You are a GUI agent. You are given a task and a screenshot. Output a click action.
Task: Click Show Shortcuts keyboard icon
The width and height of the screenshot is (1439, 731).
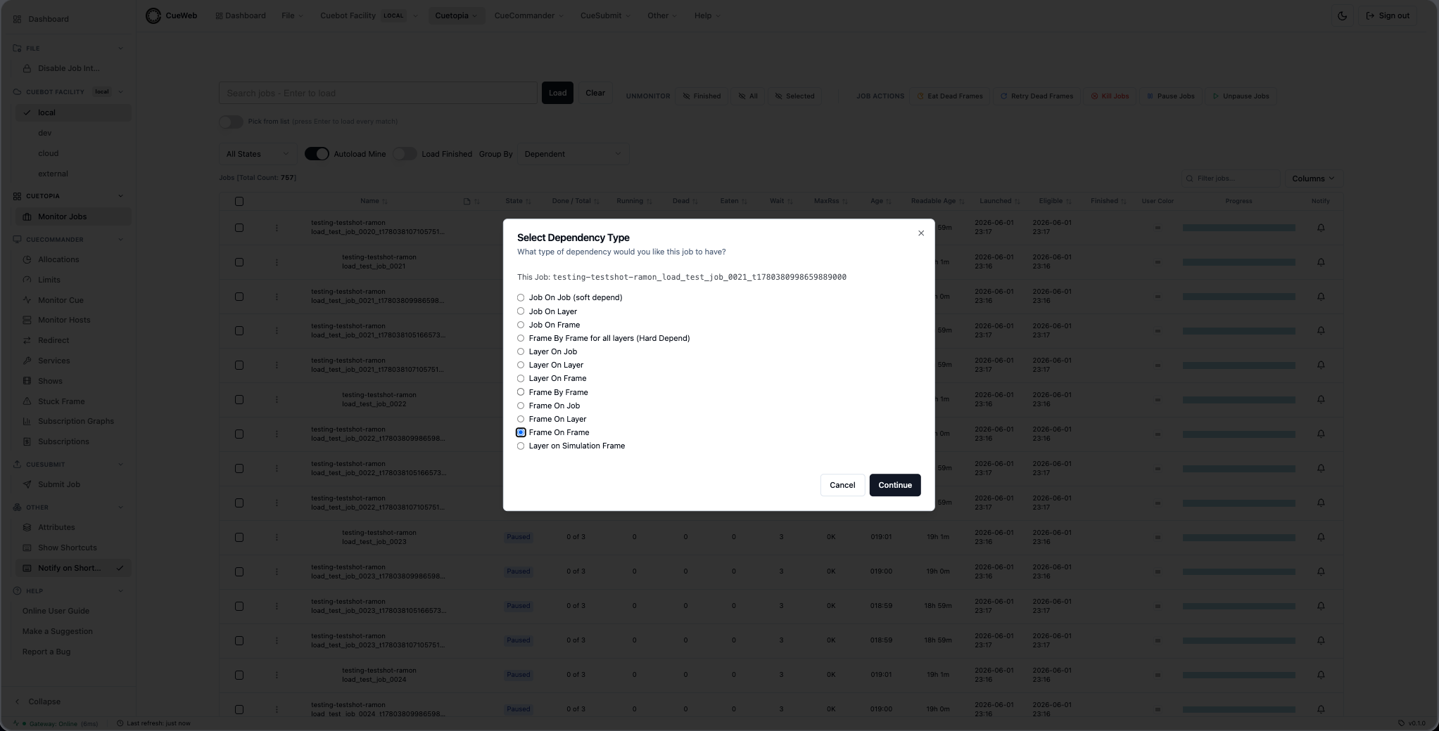(27, 548)
